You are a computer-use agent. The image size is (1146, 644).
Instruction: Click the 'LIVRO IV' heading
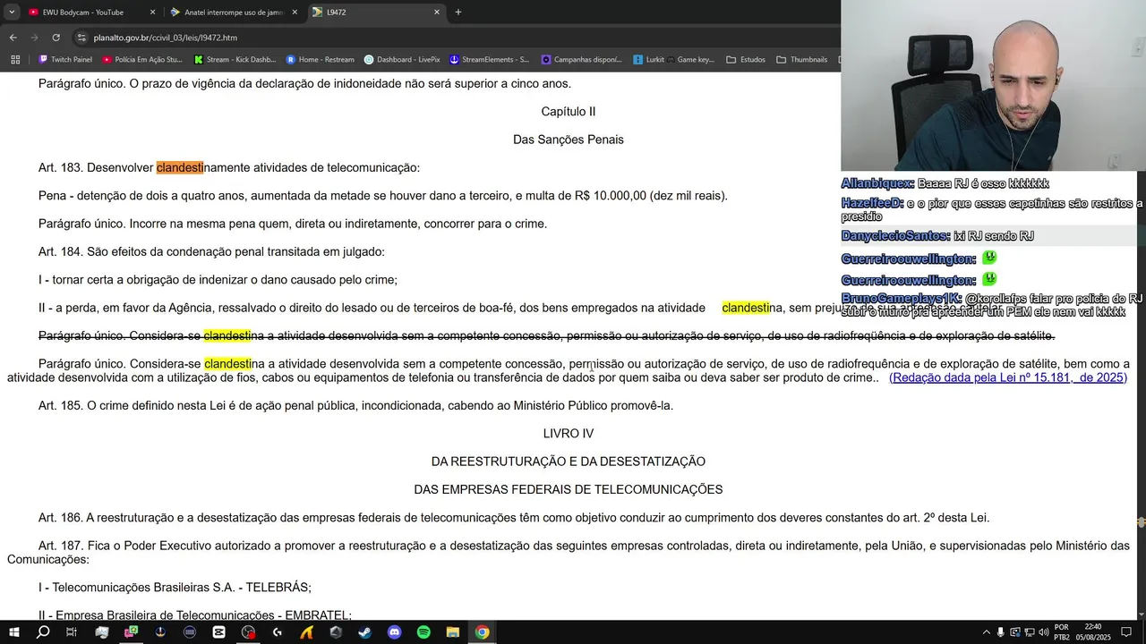569,434
